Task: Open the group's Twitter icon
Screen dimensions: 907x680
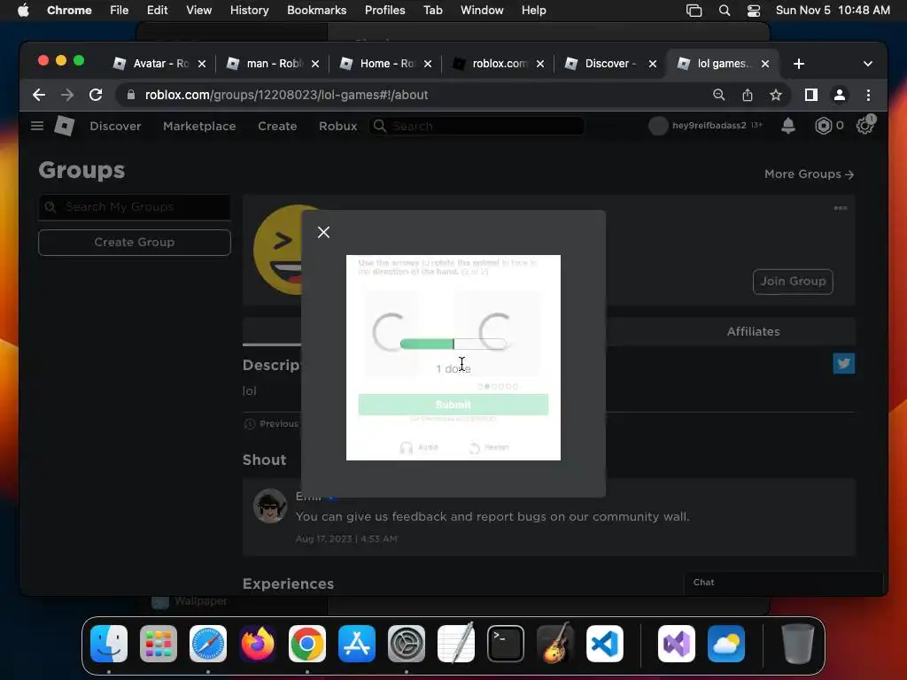Action: pos(843,364)
